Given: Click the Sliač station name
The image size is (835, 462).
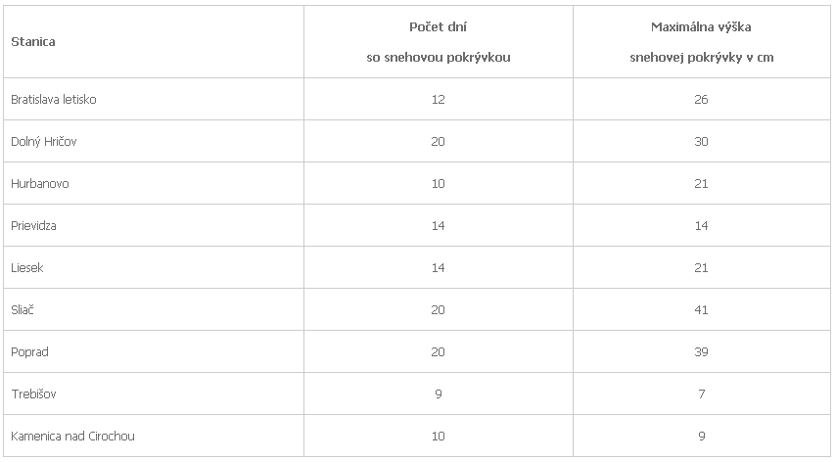Looking at the screenshot, I should (23, 310).
